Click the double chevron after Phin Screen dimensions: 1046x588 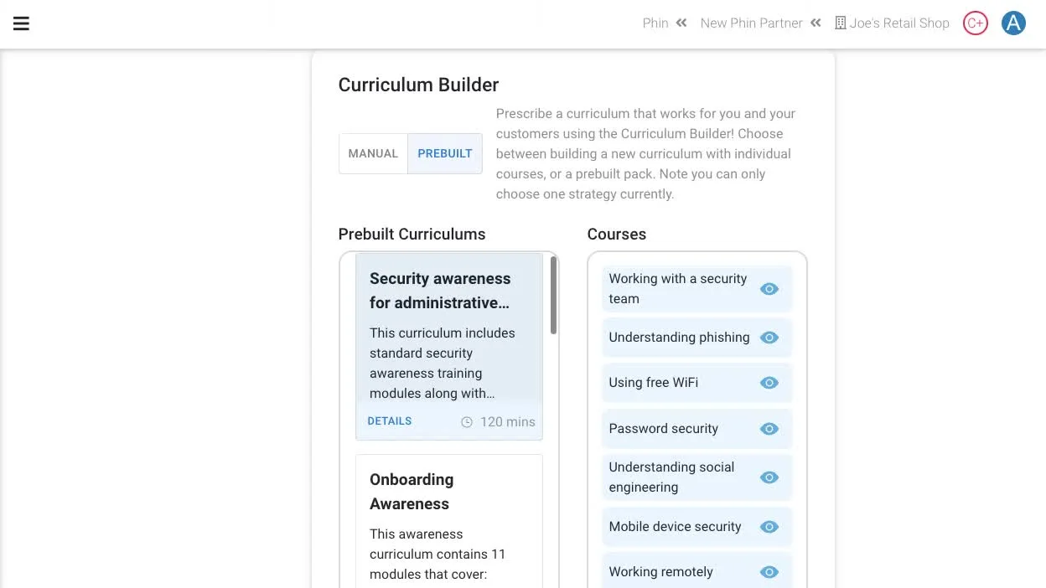[x=682, y=23]
